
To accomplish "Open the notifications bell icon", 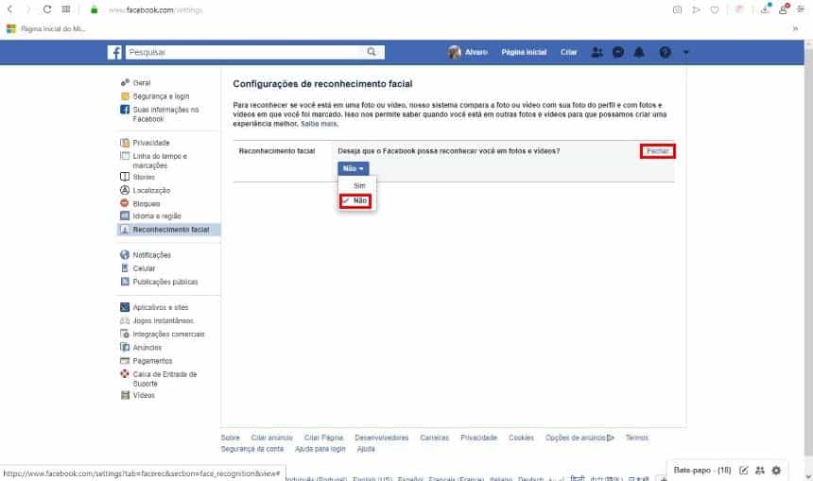I will tap(639, 52).
